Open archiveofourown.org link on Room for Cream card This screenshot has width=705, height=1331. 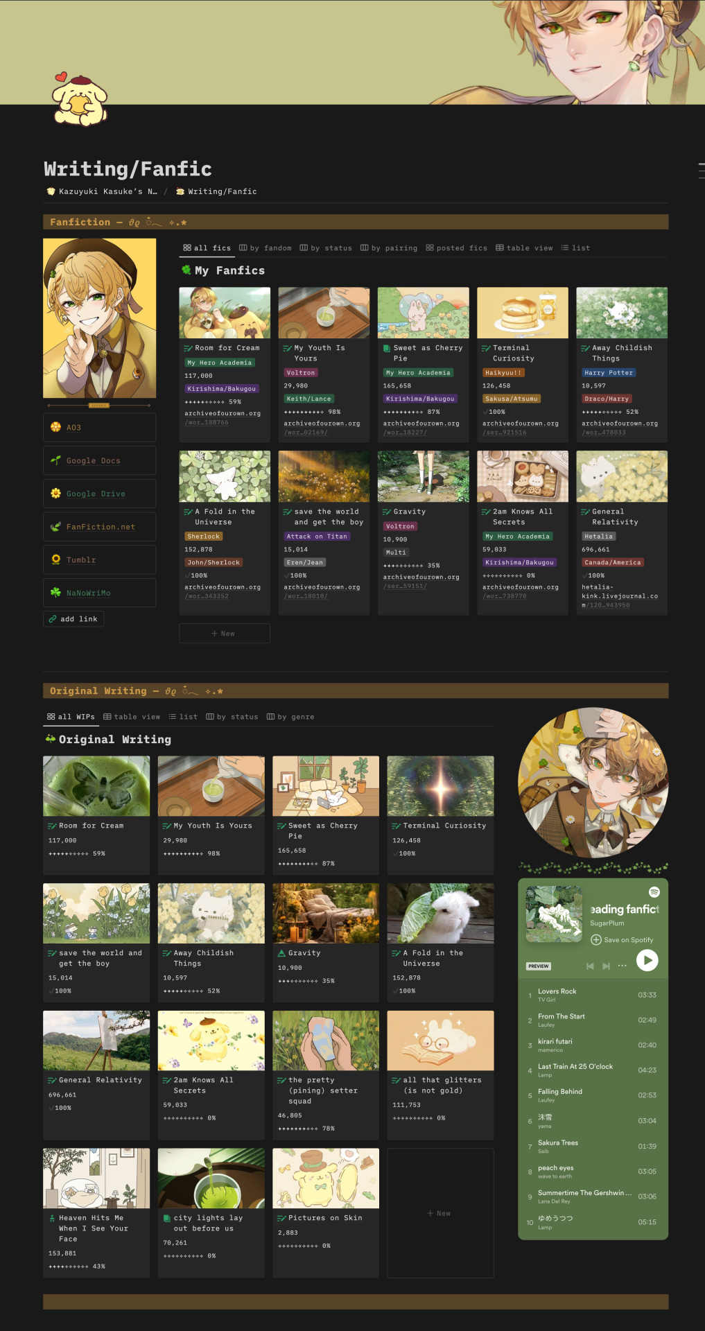point(223,417)
